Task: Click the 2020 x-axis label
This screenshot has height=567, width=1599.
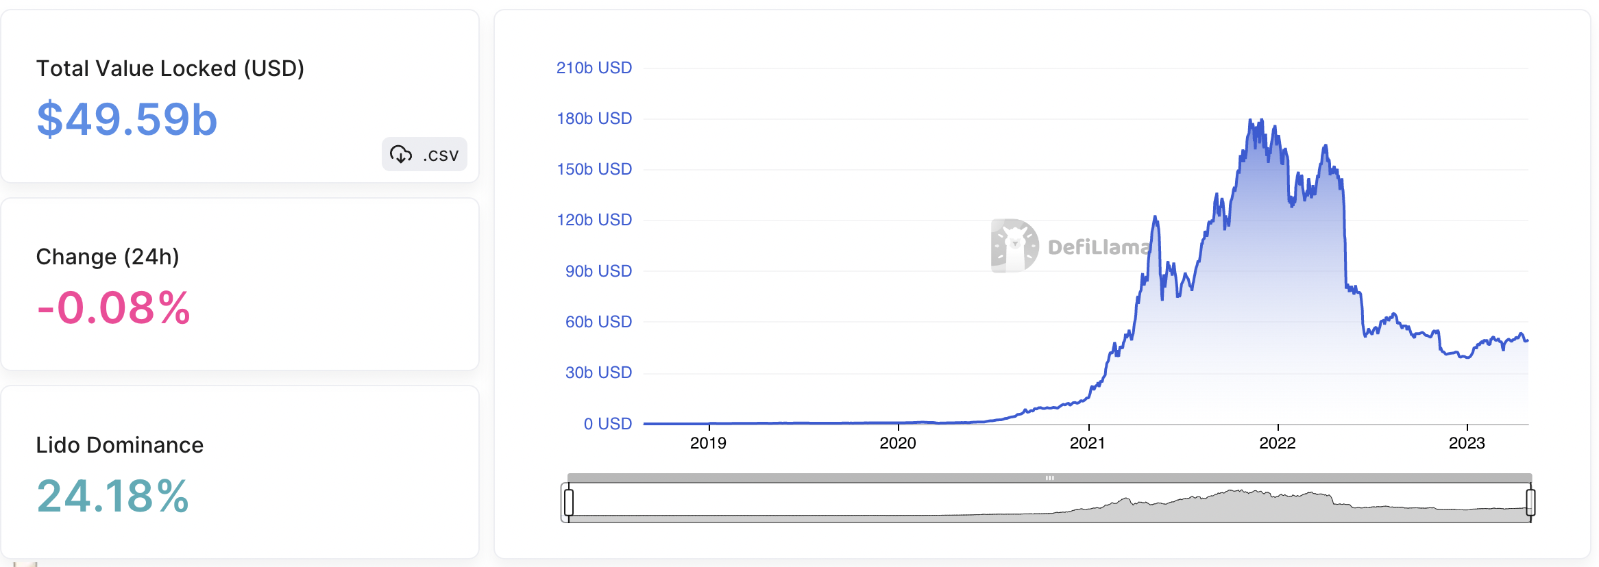Action: click(x=898, y=443)
